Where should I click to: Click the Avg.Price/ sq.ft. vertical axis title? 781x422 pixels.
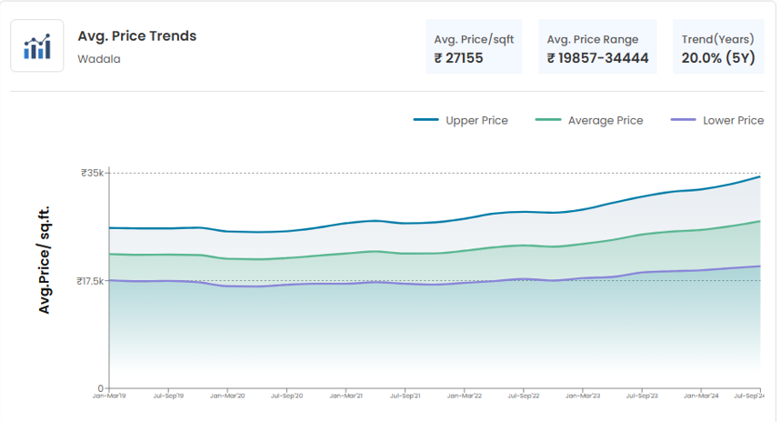click(44, 261)
